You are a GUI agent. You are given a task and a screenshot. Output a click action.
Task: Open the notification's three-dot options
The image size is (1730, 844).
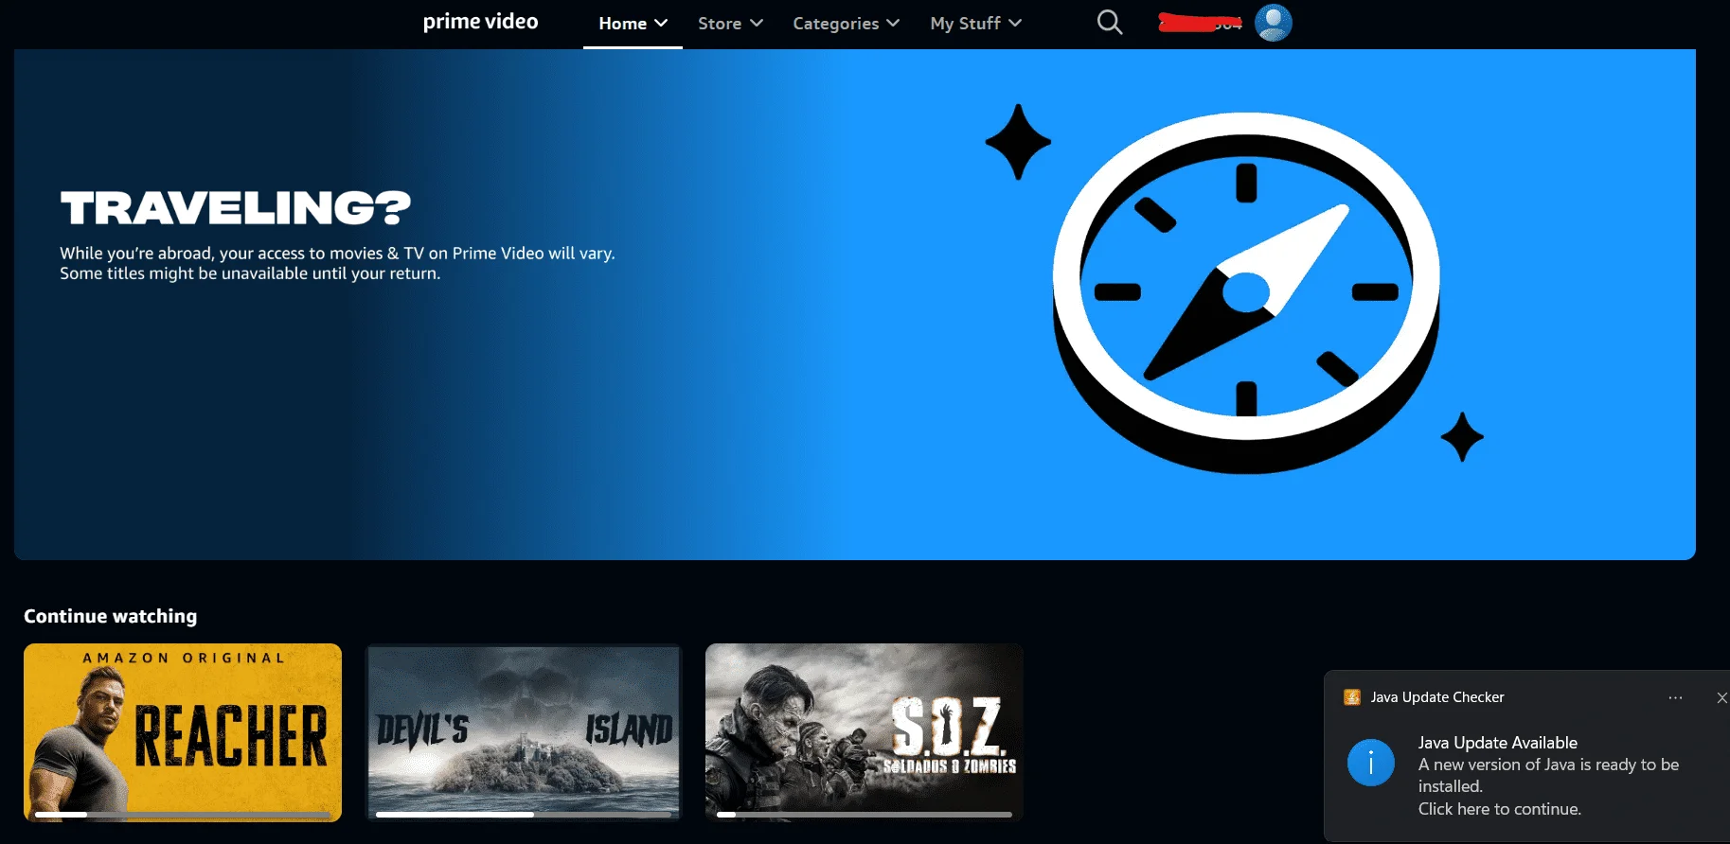click(1675, 697)
